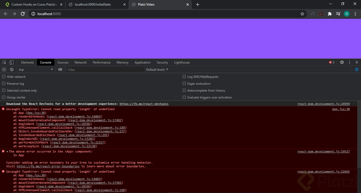Activate the inspect element picker
361x193 pixels.
click(4, 62)
